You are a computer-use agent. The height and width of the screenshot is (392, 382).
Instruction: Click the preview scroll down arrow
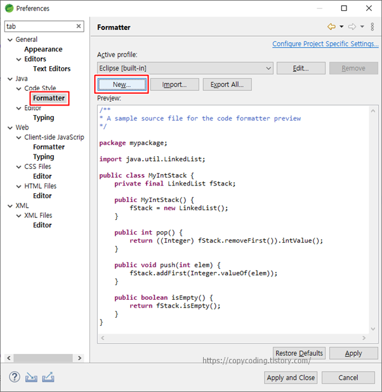coord(373,328)
